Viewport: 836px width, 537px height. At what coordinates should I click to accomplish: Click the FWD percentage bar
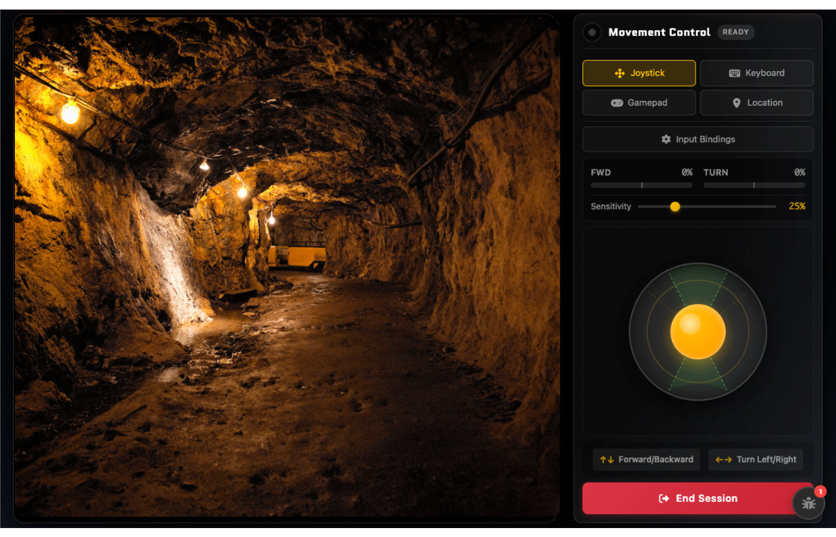pyautogui.click(x=641, y=185)
